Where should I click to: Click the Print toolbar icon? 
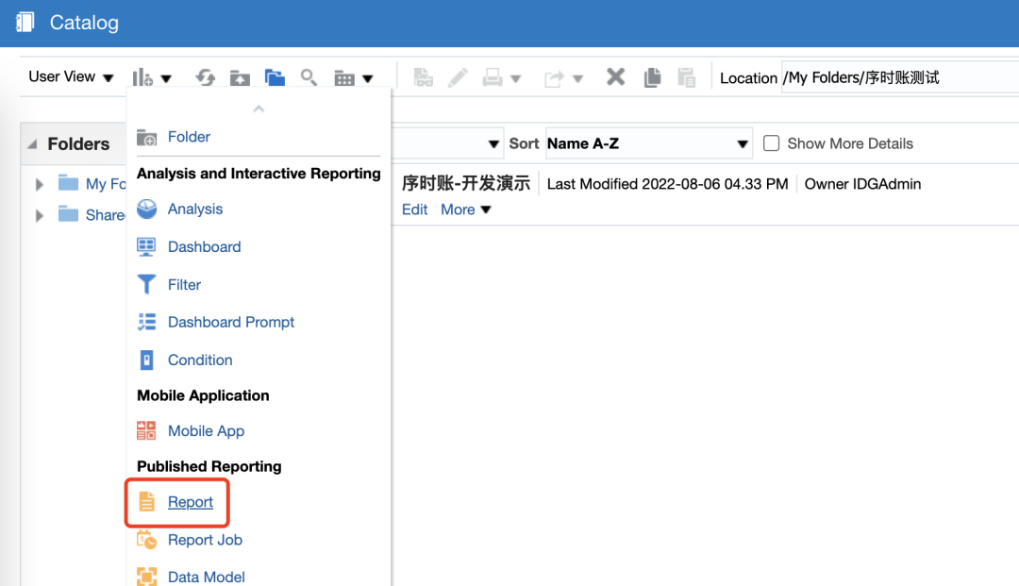[492, 78]
